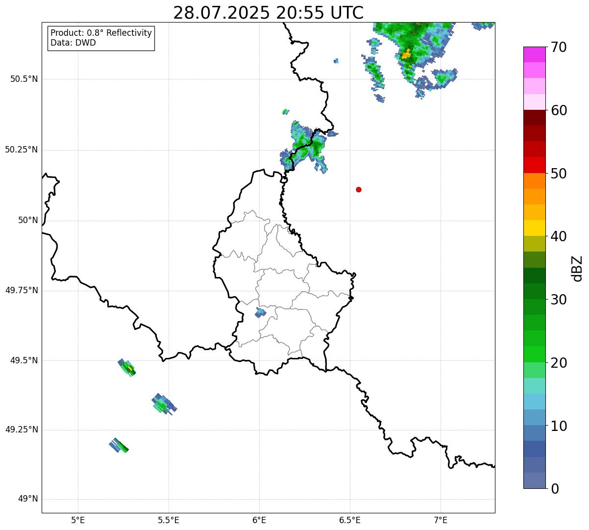Click the 50.5°N latitude label
The width and height of the screenshot is (589, 530).
click(x=24, y=79)
